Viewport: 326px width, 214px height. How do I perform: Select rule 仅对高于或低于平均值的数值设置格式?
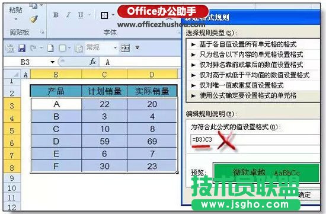[253, 75]
